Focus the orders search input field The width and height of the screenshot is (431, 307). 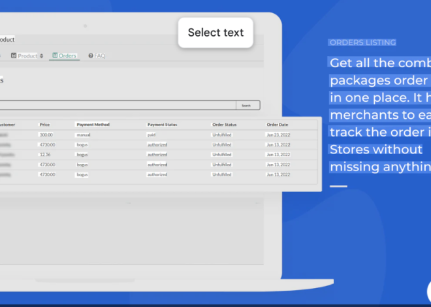(x=118, y=105)
